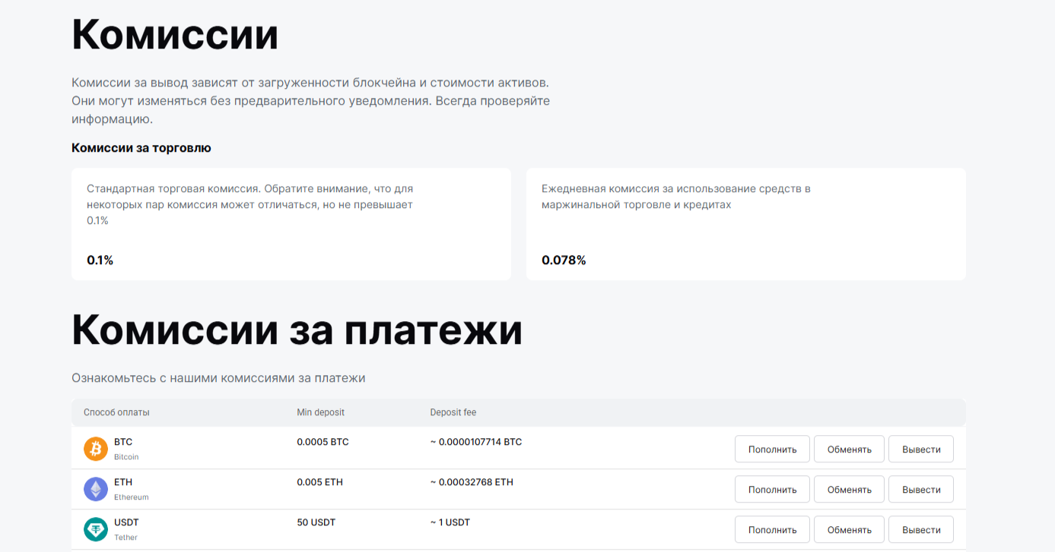
Task: Click the Ethereum logo icon
Action: pyautogui.click(x=96, y=489)
